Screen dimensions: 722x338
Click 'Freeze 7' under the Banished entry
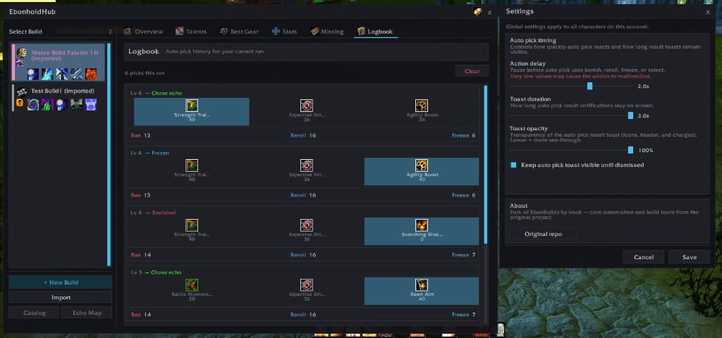(x=464, y=255)
